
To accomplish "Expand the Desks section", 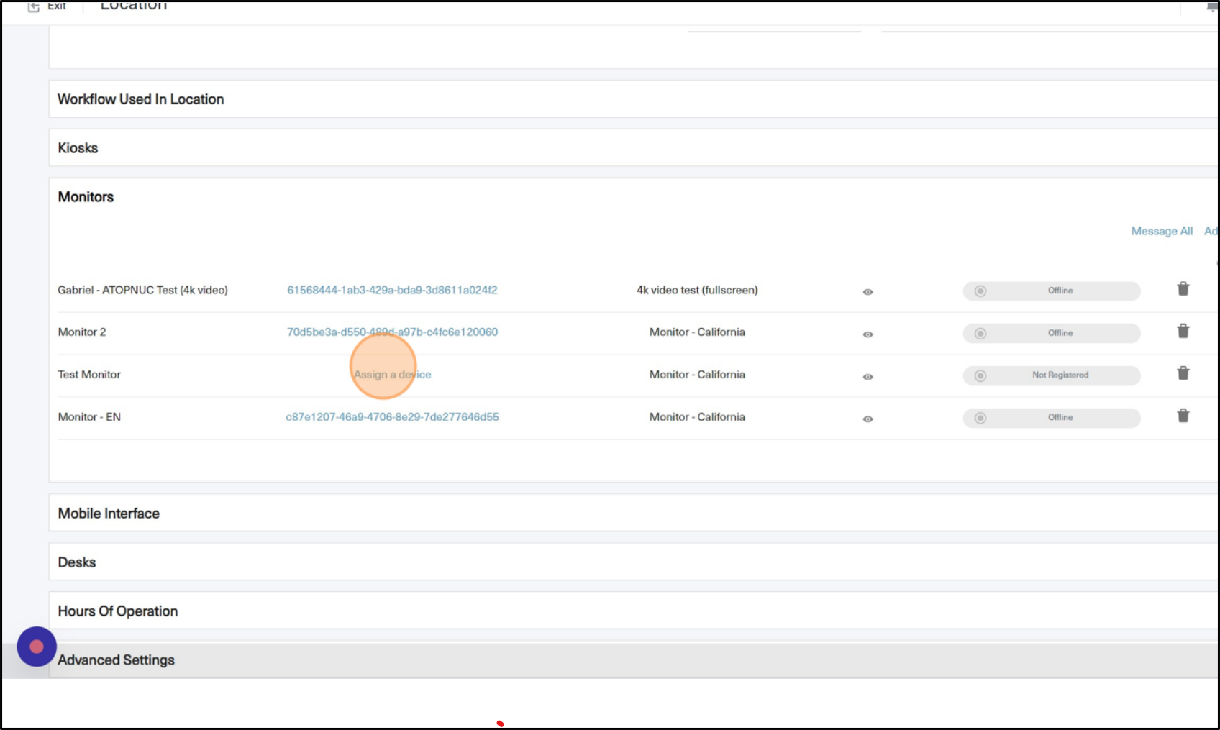I will (633, 562).
